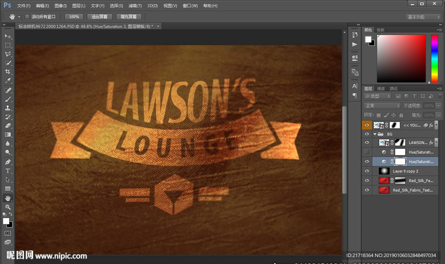The width and height of the screenshot is (445, 264).
Task: Select the Crop tool
Action: coord(8,72)
